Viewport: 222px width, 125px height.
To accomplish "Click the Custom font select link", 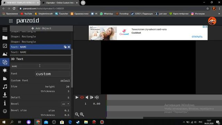I will [x=65, y=80].
